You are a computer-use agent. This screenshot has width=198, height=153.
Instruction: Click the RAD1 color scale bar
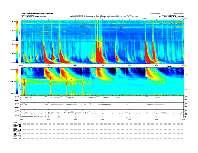17,53
